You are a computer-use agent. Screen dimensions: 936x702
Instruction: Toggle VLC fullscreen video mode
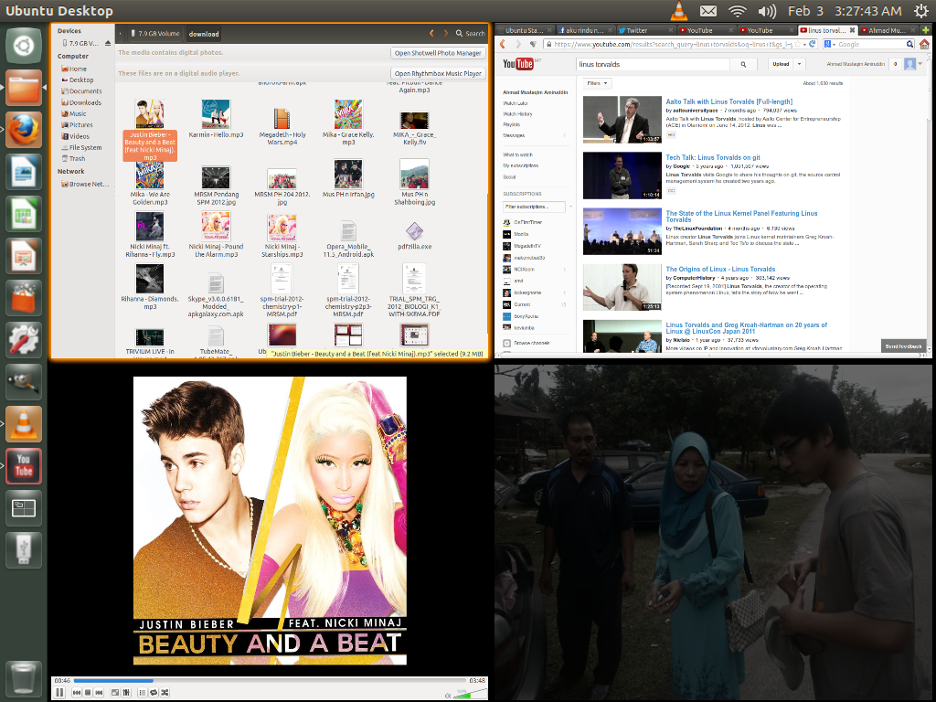click(x=115, y=693)
